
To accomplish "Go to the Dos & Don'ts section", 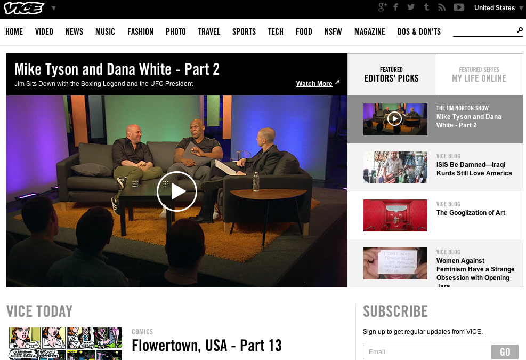I will tap(419, 32).
